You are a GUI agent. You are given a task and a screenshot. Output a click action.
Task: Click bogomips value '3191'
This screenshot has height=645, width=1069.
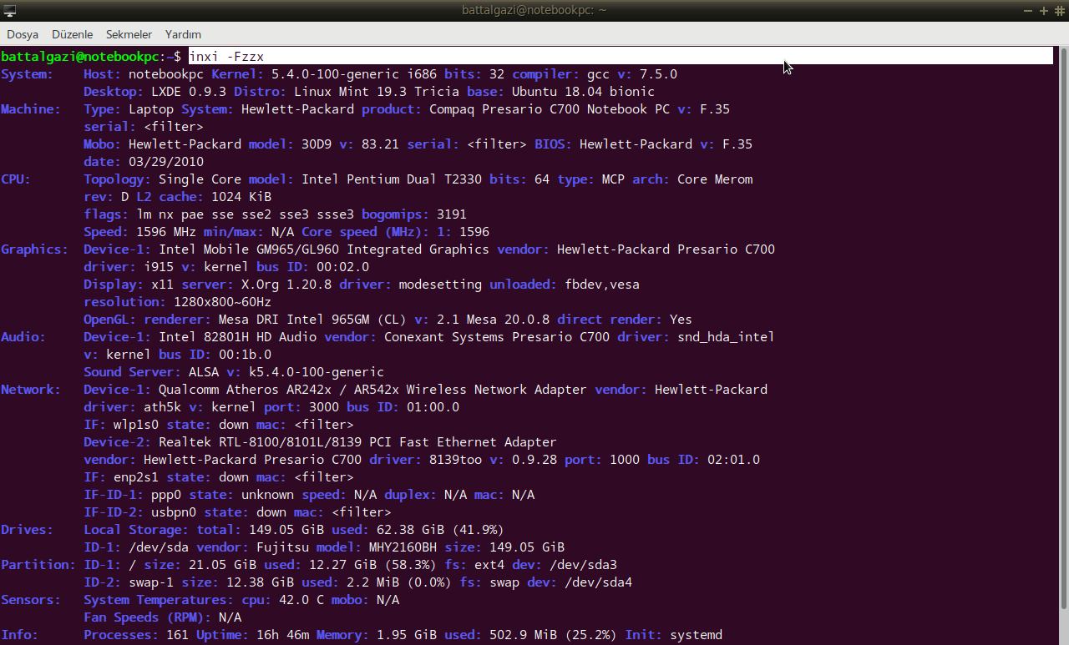(x=452, y=214)
